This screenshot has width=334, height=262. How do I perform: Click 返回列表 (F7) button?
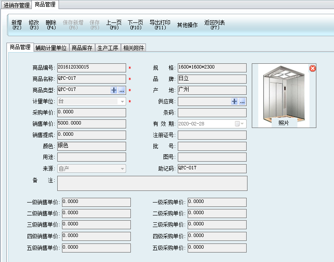[215, 25]
